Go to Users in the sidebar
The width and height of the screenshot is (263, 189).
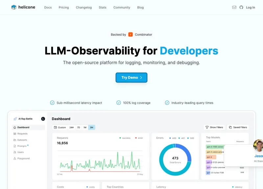click(28, 152)
